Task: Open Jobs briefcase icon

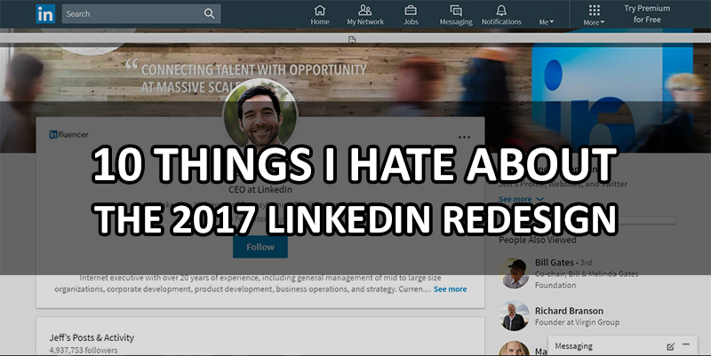Action: [x=411, y=10]
